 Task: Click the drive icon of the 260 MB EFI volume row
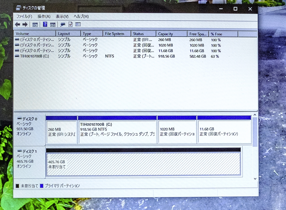click(x=17, y=39)
